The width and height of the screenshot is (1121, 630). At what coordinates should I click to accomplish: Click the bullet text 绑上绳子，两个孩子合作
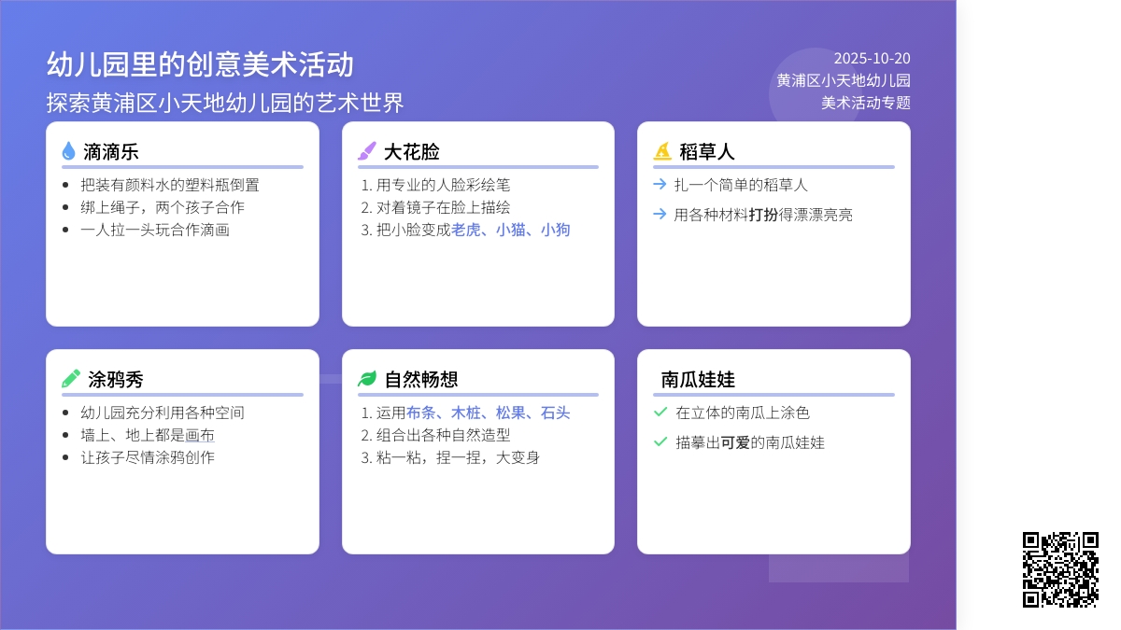click(163, 207)
